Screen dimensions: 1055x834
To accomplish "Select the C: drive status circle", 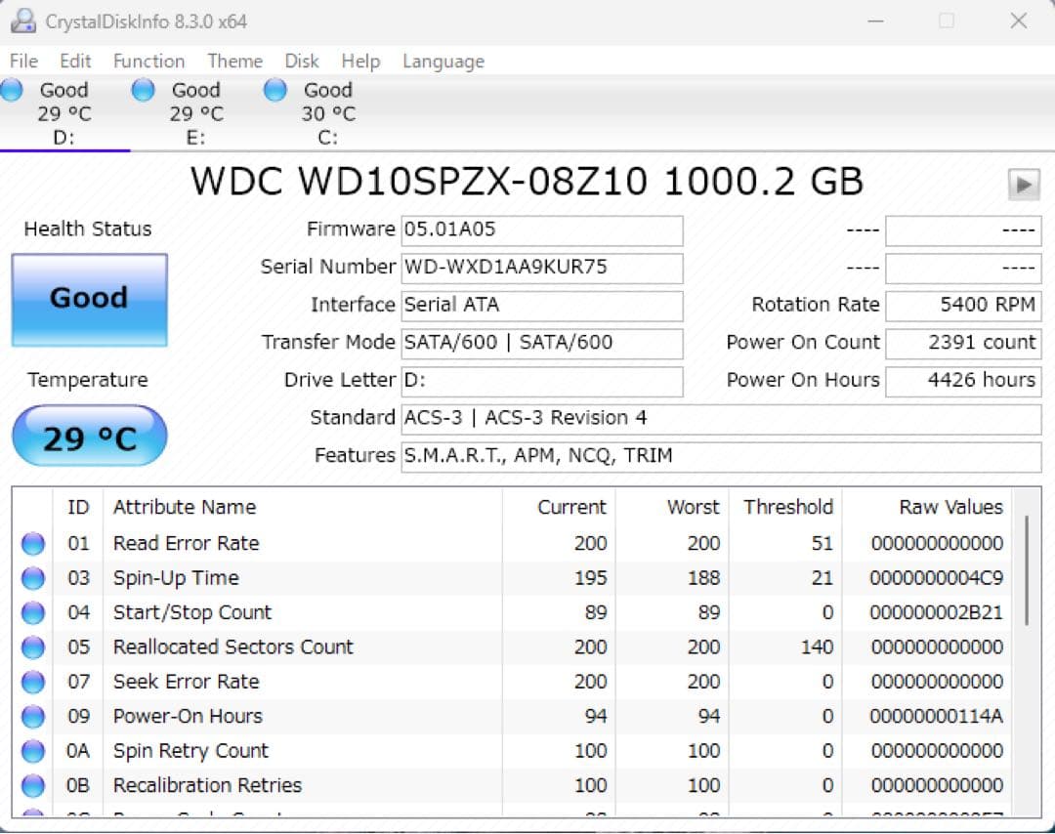I will 274,89.
